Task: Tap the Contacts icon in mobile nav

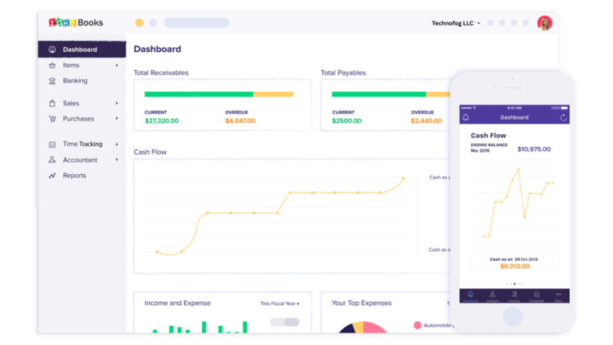Action: (492, 295)
